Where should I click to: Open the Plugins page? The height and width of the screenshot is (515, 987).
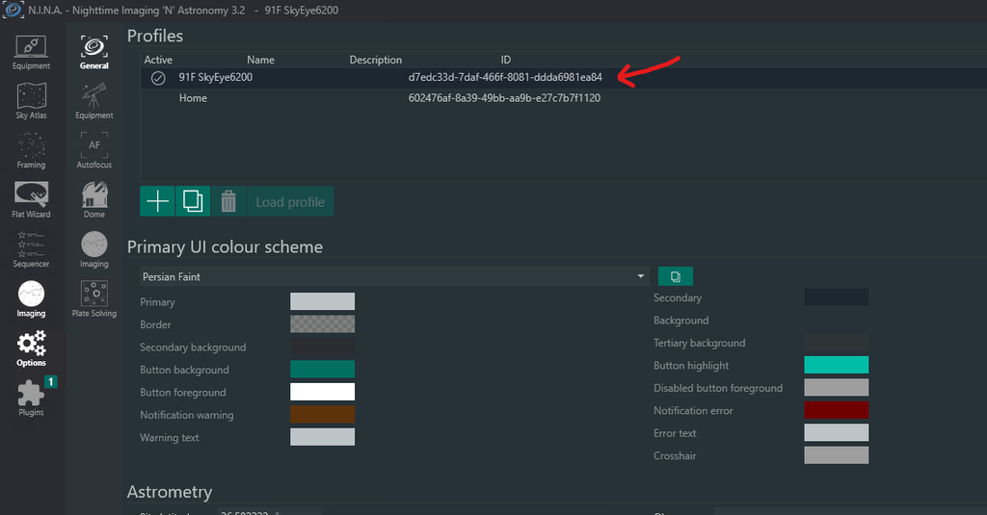pyautogui.click(x=31, y=399)
